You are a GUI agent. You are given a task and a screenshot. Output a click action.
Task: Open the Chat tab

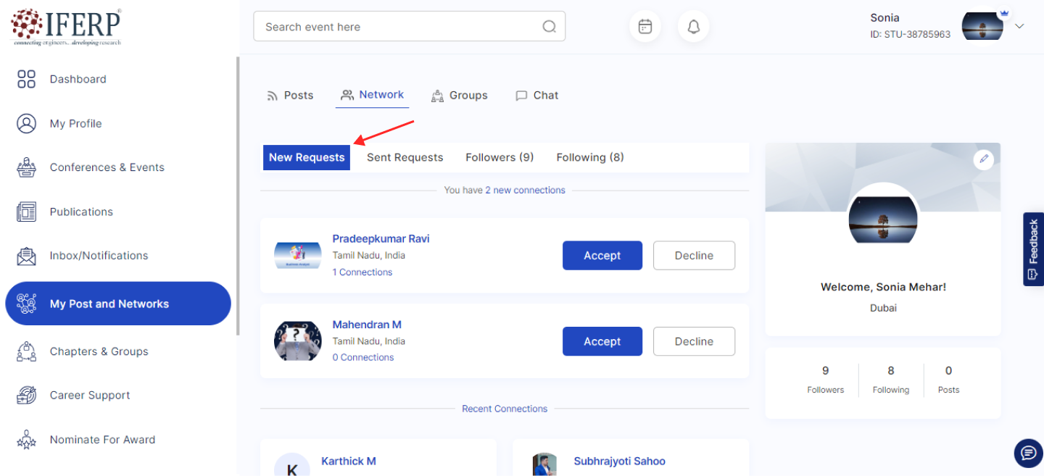click(x=536, y=96)
